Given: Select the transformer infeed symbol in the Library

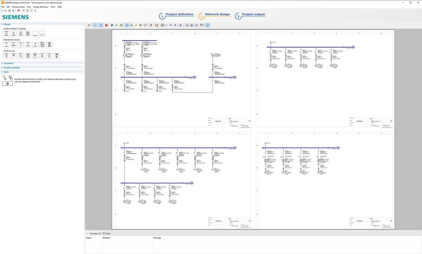Looking at the screenshot, I should 6,33.
